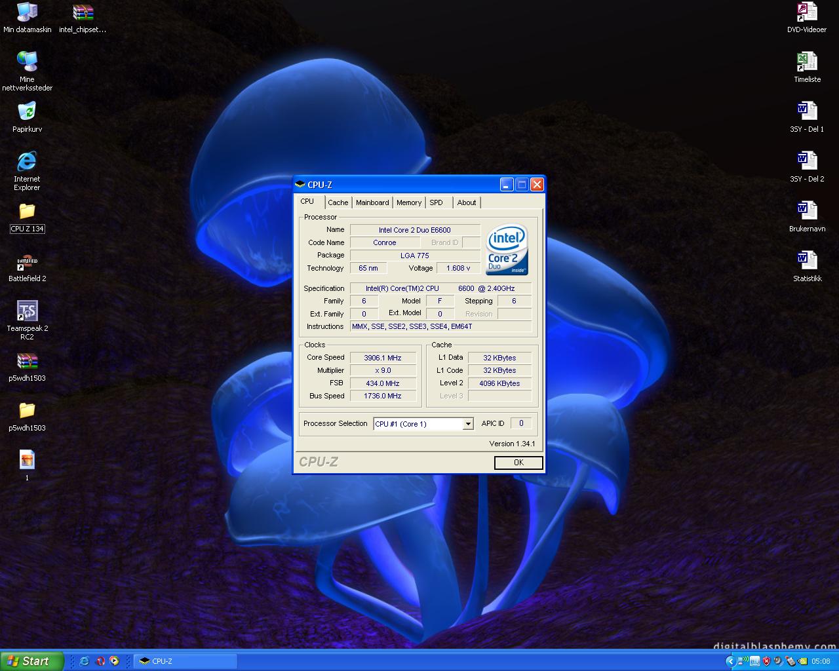This screenshot has height=671, width=839.
Task: Open Min datamaskin desktop icon
Action: click(x=27, y=18)
